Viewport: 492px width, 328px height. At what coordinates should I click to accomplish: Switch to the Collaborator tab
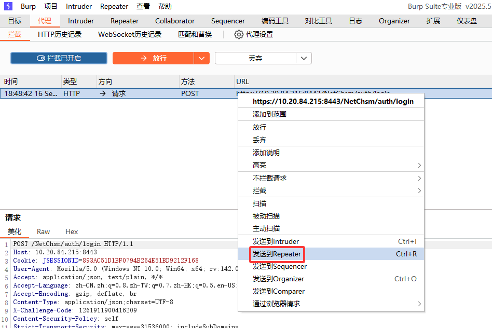pos(175,21)
